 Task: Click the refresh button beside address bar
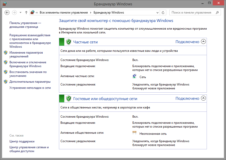pyautogui.click(x=163, y=13)
